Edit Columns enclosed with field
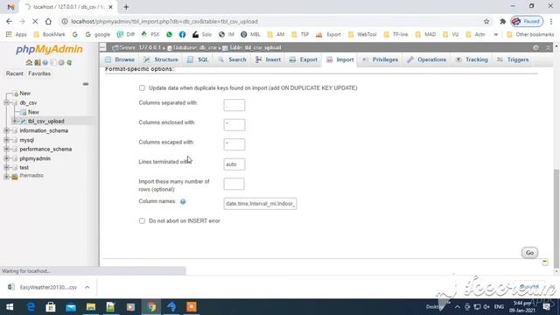 click(x=234, y=124)
